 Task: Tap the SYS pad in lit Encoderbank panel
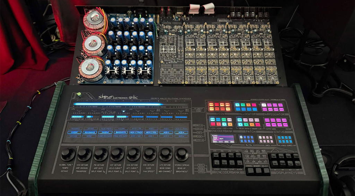tap(230, 120)
